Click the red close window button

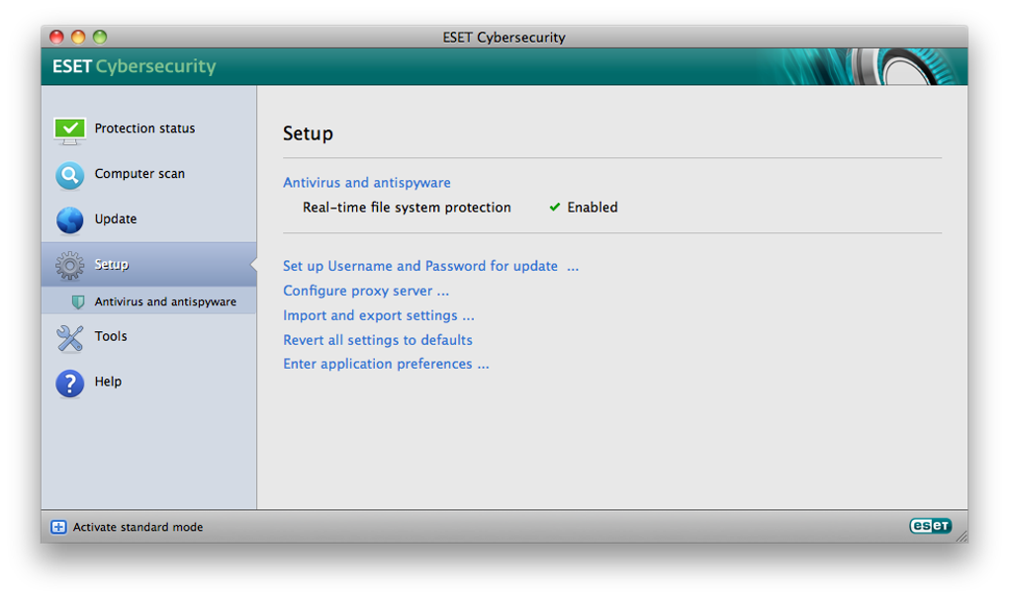[x=56, y=38]
